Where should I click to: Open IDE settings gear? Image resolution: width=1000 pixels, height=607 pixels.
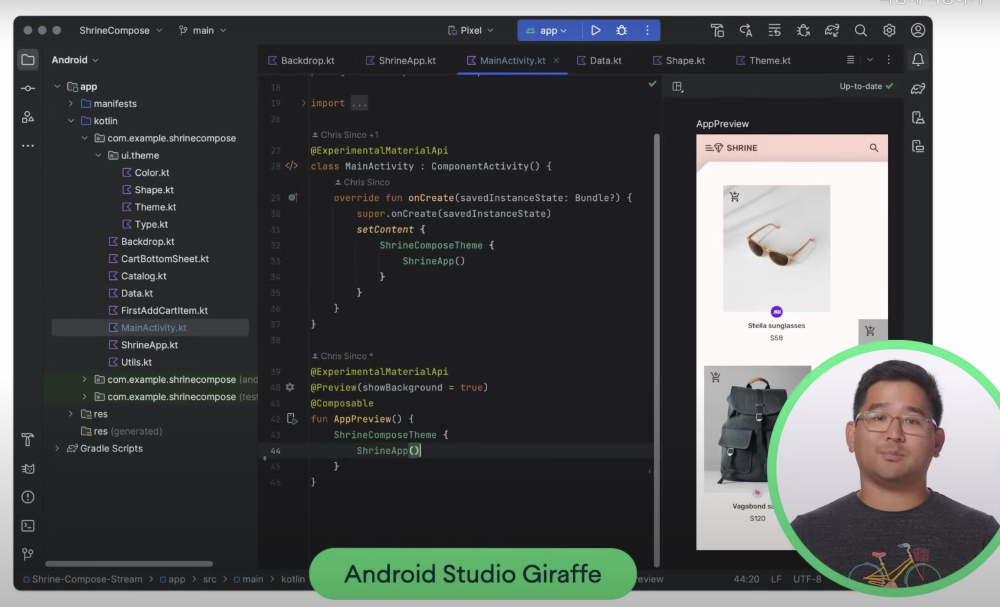point(889,30)
